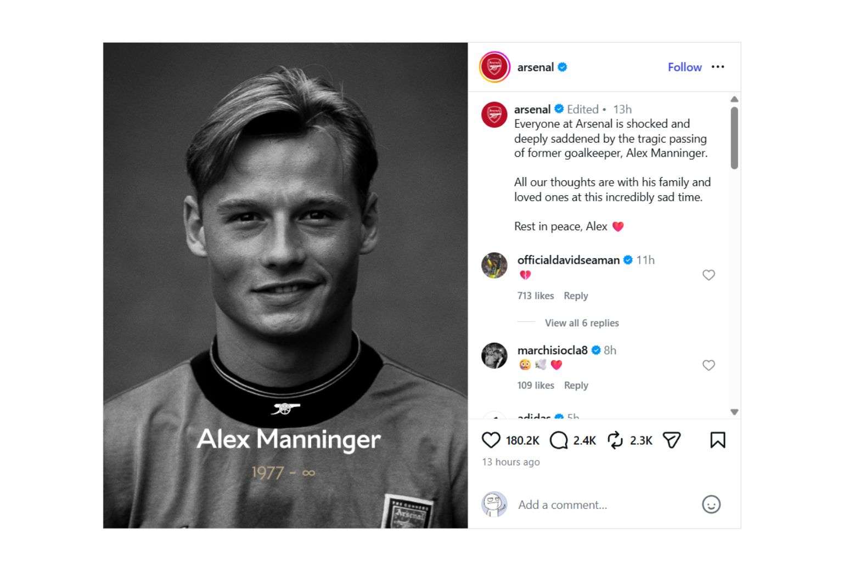Reply to marchisiocla8's comment

tap(576, 385)
